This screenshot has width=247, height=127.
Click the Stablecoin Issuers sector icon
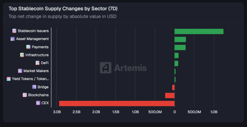click(14, 31)
